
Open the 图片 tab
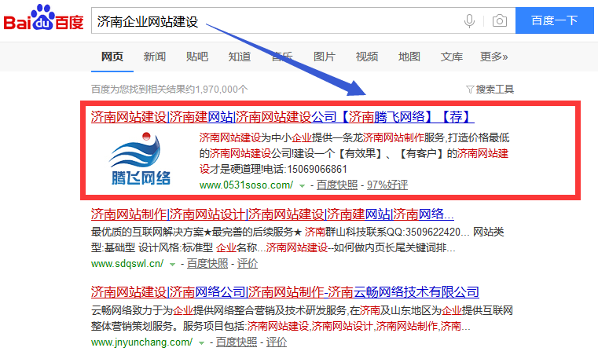tap(325, 57)
